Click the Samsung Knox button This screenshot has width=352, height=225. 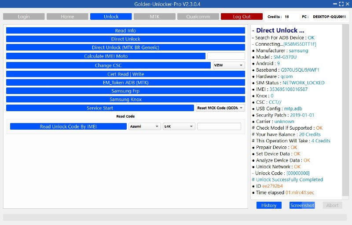[125, 99]
